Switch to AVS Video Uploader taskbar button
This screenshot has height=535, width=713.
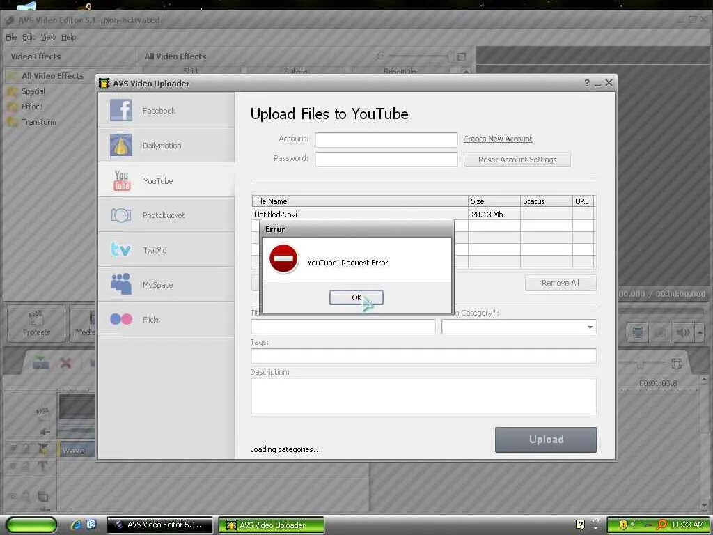[272, 525]
